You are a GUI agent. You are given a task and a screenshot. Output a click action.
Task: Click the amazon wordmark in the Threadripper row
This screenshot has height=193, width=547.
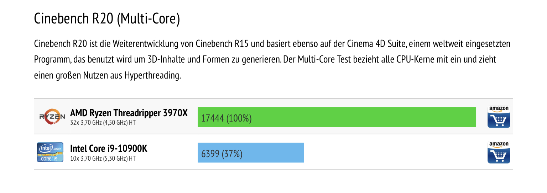click(499, 109)
